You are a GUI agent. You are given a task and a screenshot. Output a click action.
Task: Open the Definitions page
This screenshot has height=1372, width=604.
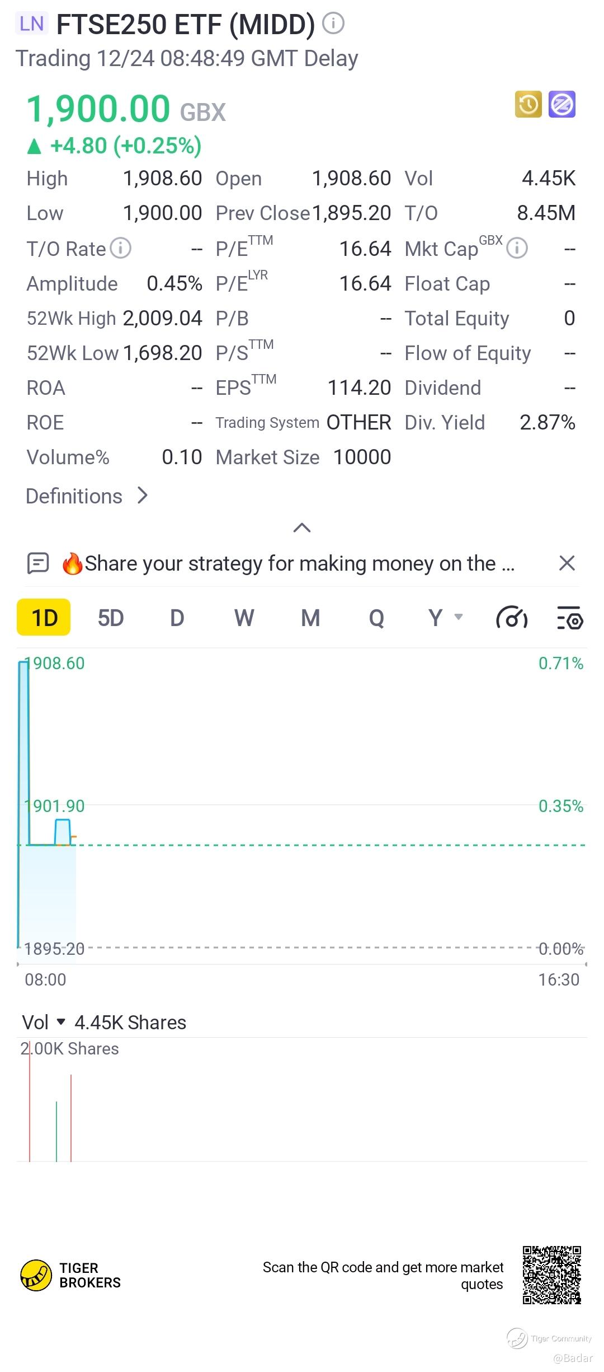pyautogui.click(x=87, y=496)
